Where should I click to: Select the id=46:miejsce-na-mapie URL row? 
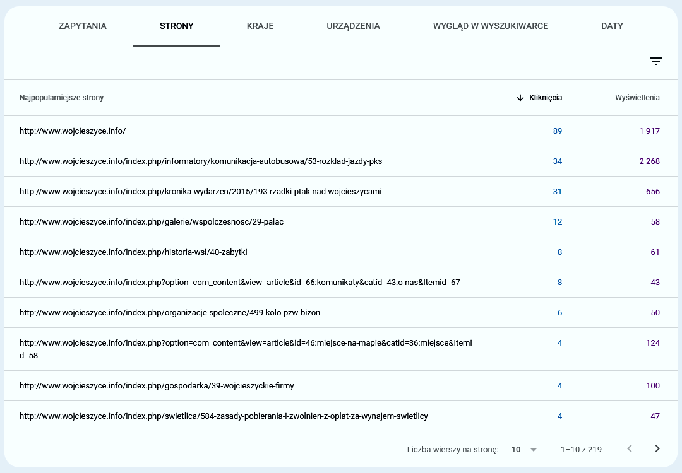tap(341, 349)
